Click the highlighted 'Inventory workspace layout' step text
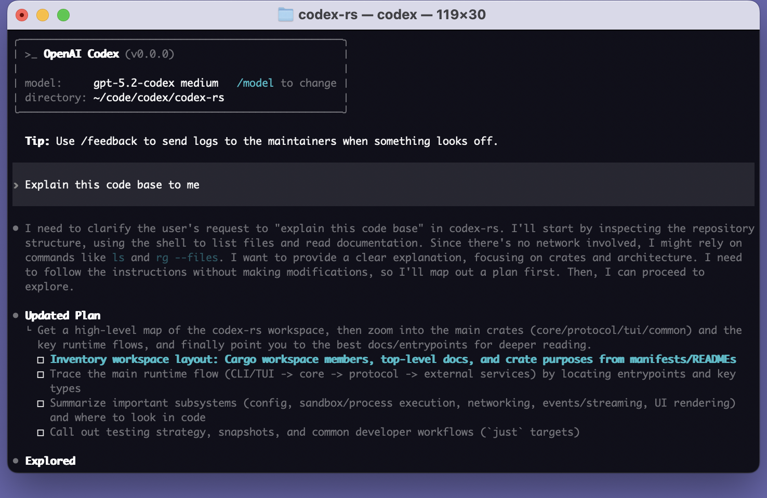 393,359
